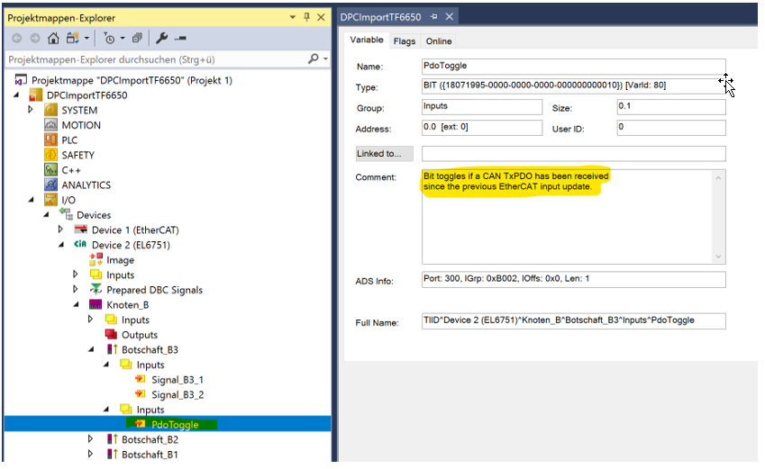Expand Device 1 (EtherCAT)
This screenshot has height=469, width=765.
(x=60, y=230)
